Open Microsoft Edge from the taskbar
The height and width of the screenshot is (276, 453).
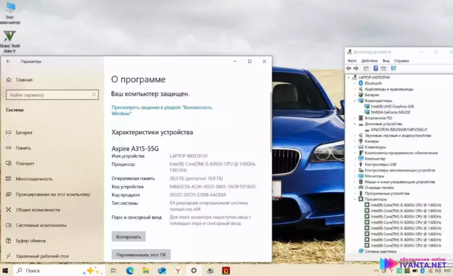point(130,270)
